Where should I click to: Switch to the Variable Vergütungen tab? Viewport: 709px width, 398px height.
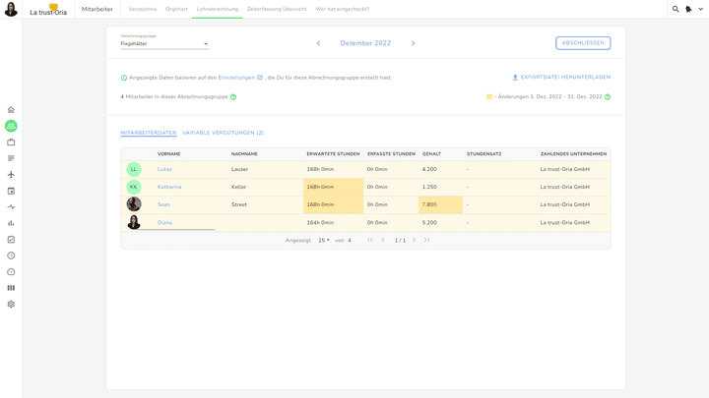pyautogui.click(x=223, y=133)
